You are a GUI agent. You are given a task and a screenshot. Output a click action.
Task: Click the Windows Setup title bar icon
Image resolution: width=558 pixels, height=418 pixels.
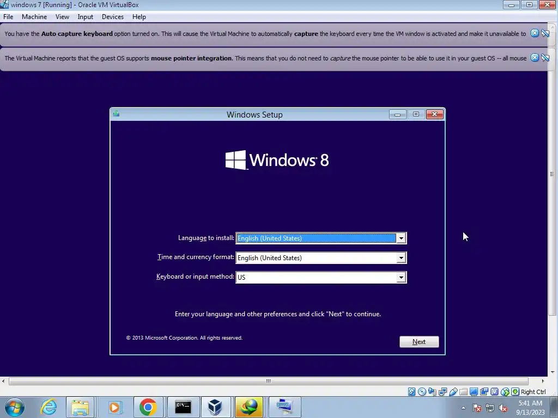tap(116, 114)
